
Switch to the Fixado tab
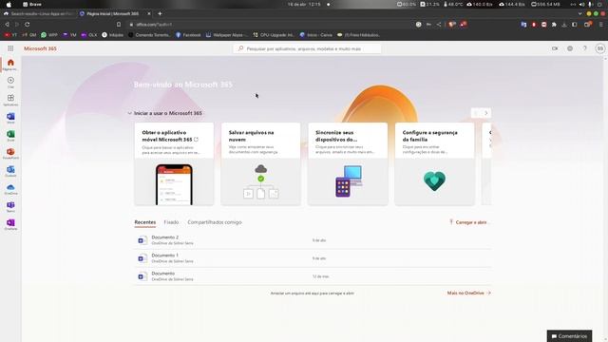pyautogui.click(x=171, y=222)
